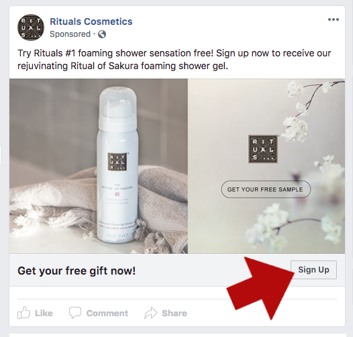
Task: Click the Get Your Free Sample pill
Action: pos(266,189)
